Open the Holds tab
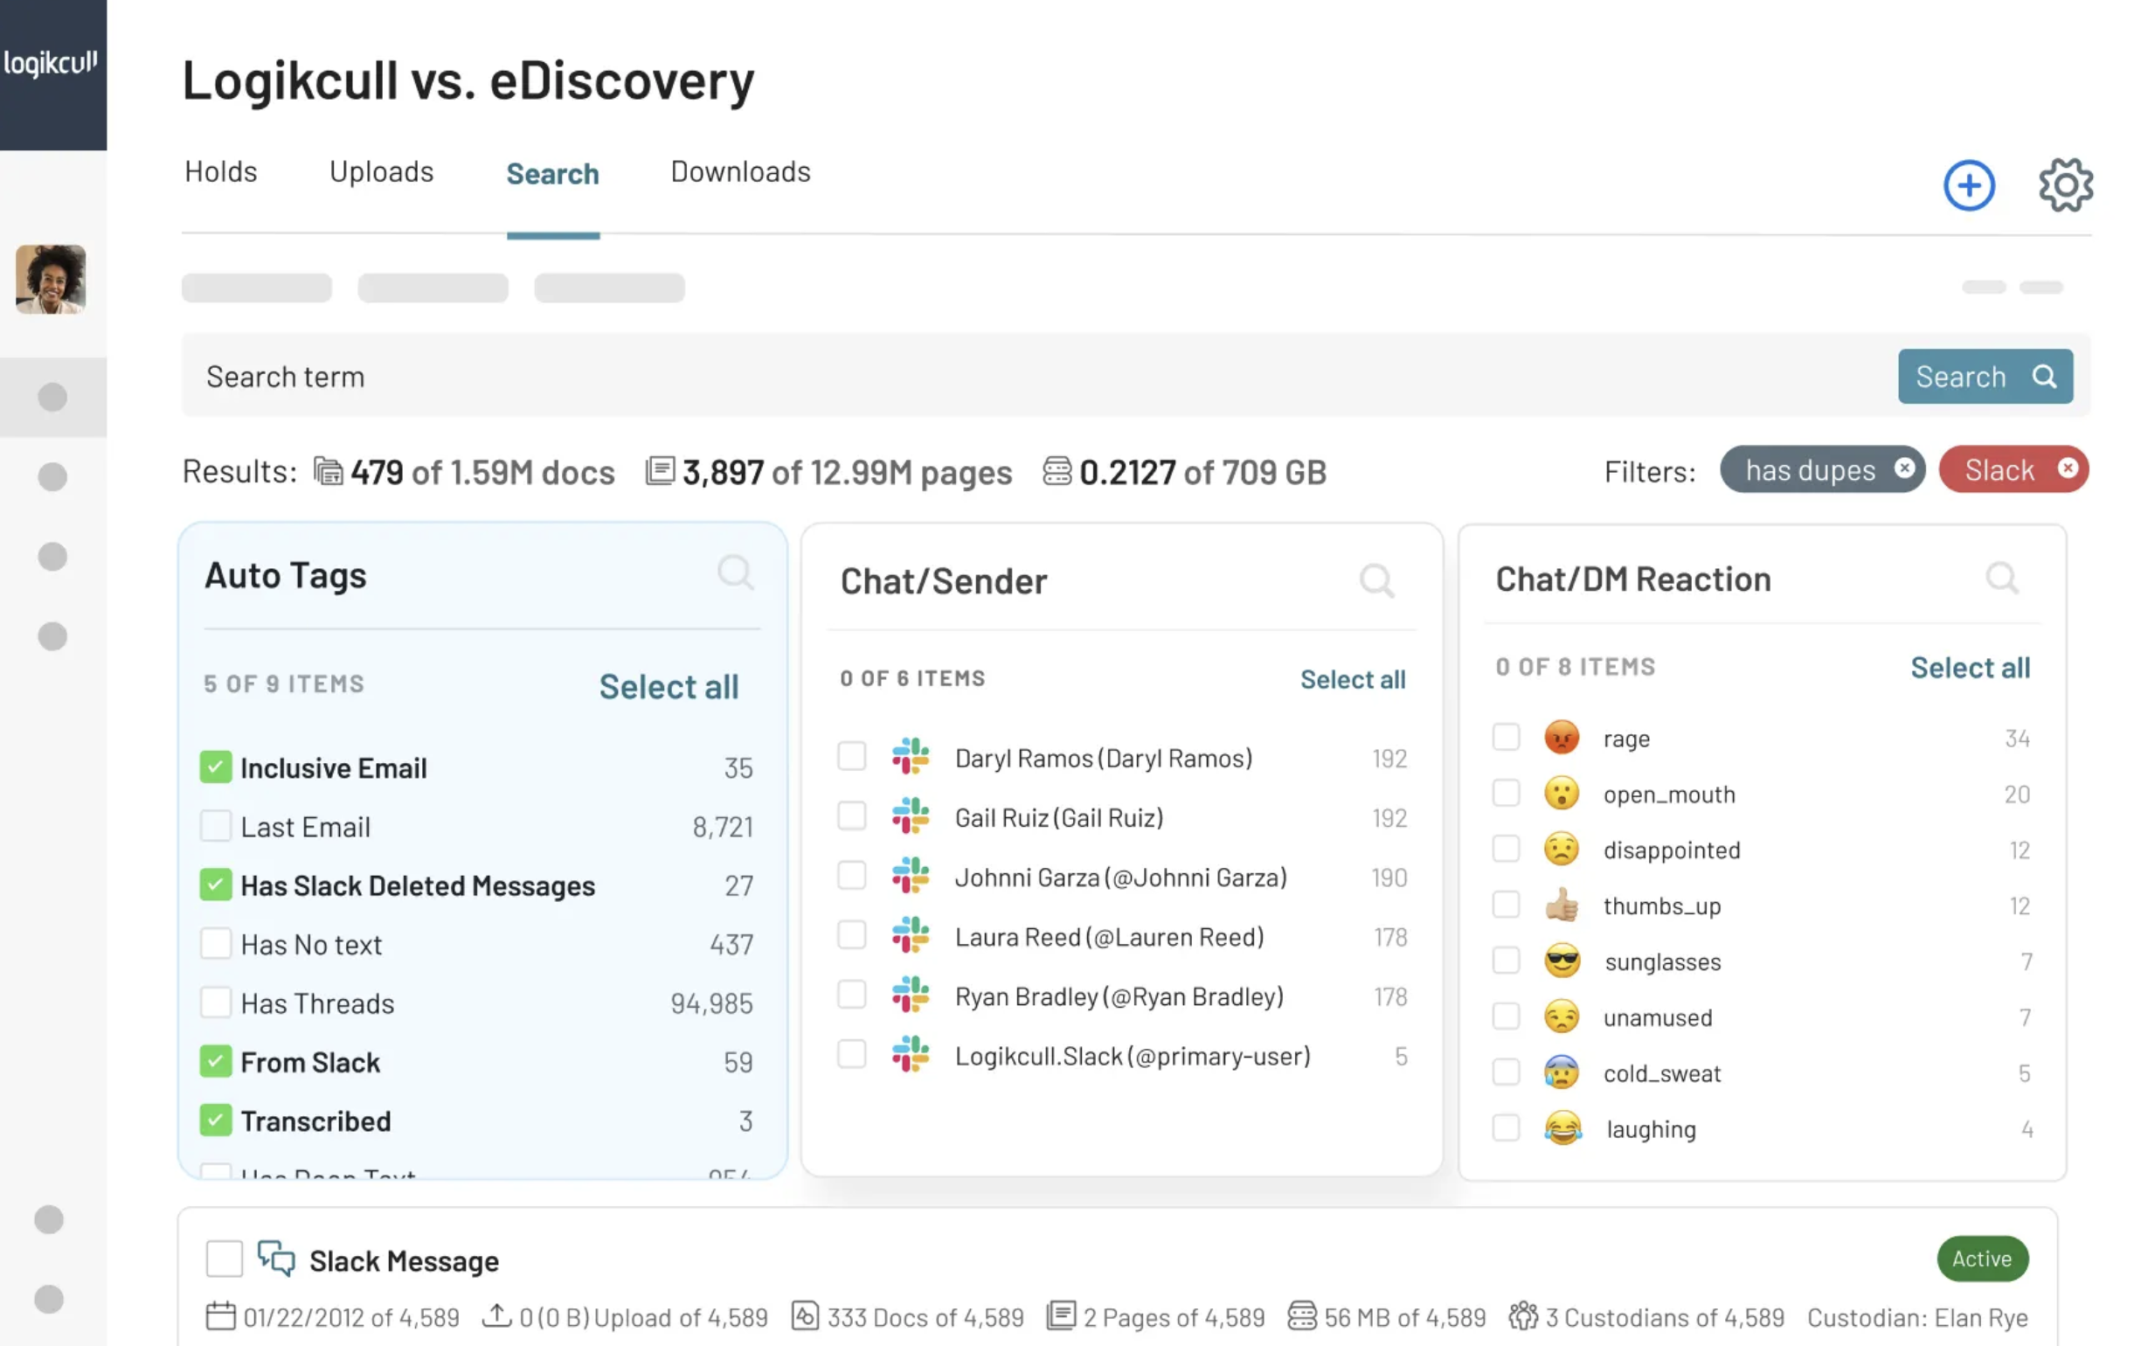The height and width of the screenshot is (1346, 2134). pos(221,172)
